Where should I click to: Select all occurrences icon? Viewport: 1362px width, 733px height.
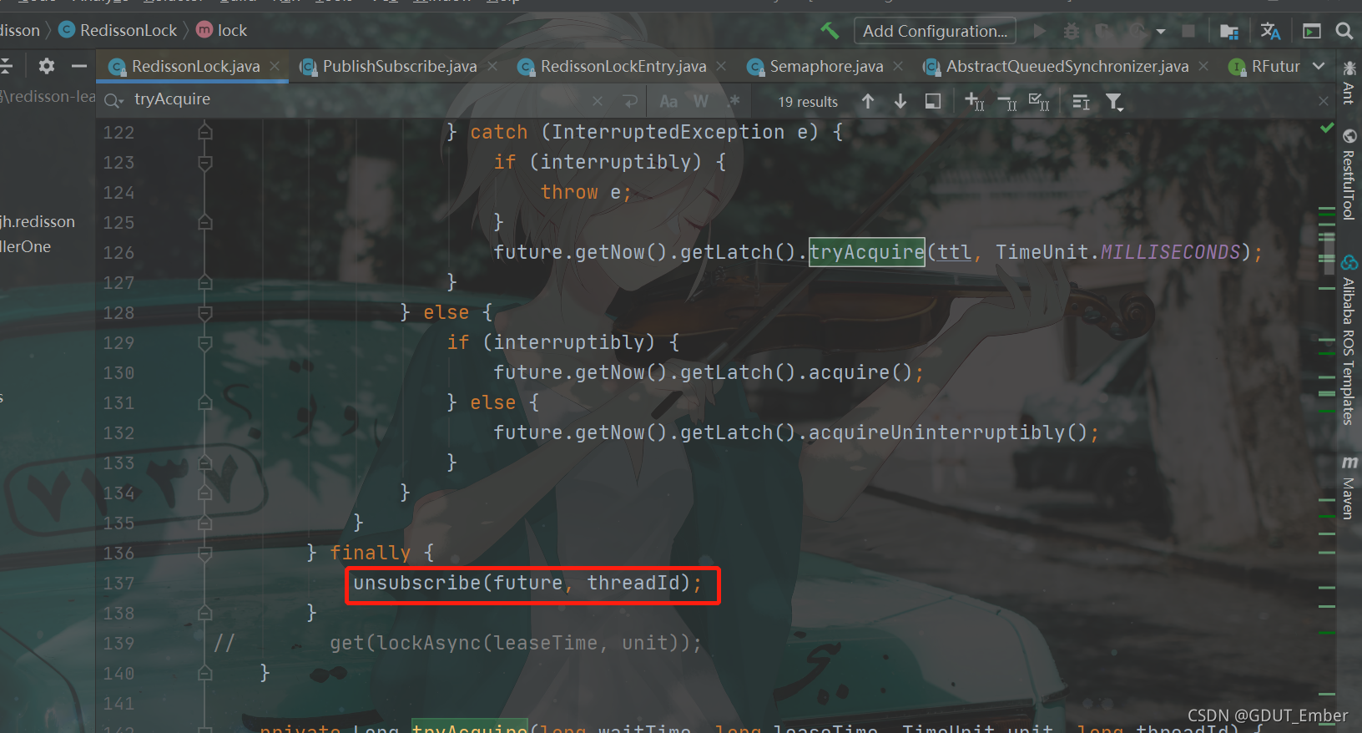(1039, 102)
